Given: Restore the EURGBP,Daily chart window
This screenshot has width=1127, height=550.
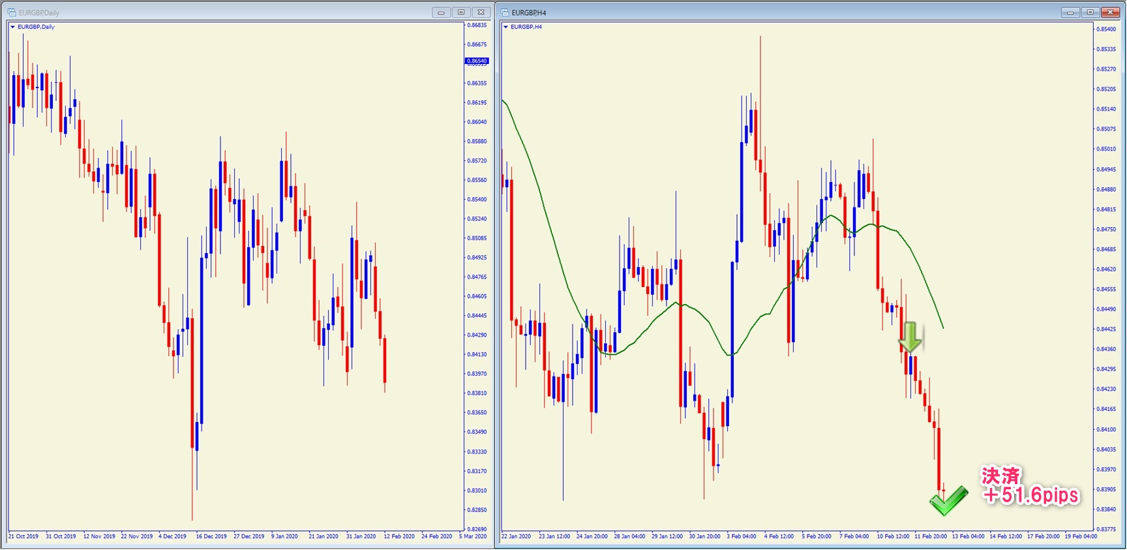Looking at the screenshot, I should pyautogui.click(x=461, y=12).
